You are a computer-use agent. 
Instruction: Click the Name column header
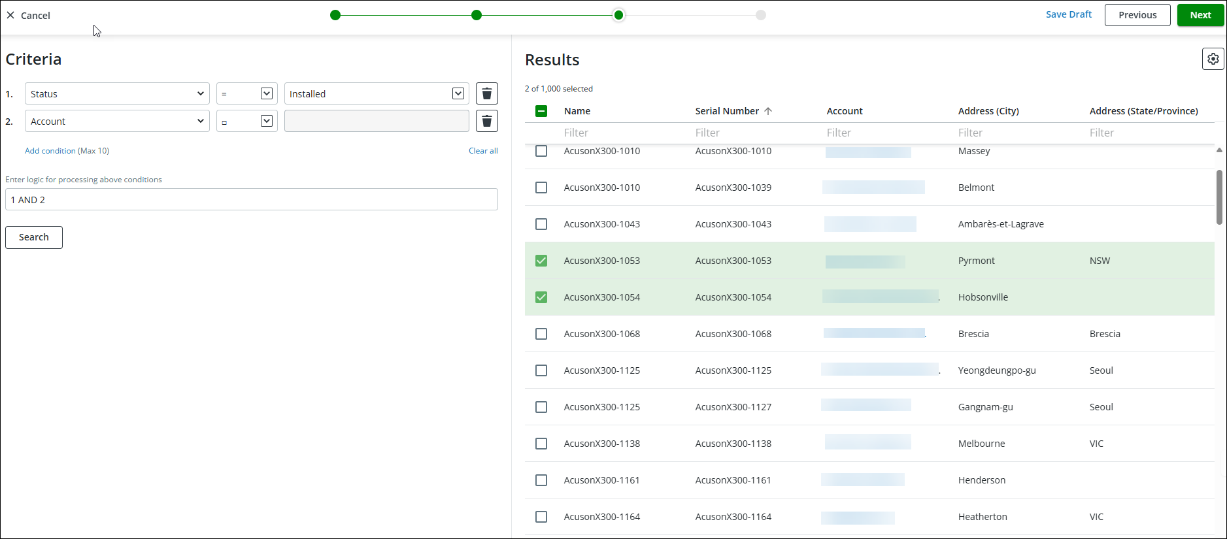click(577, 111)
